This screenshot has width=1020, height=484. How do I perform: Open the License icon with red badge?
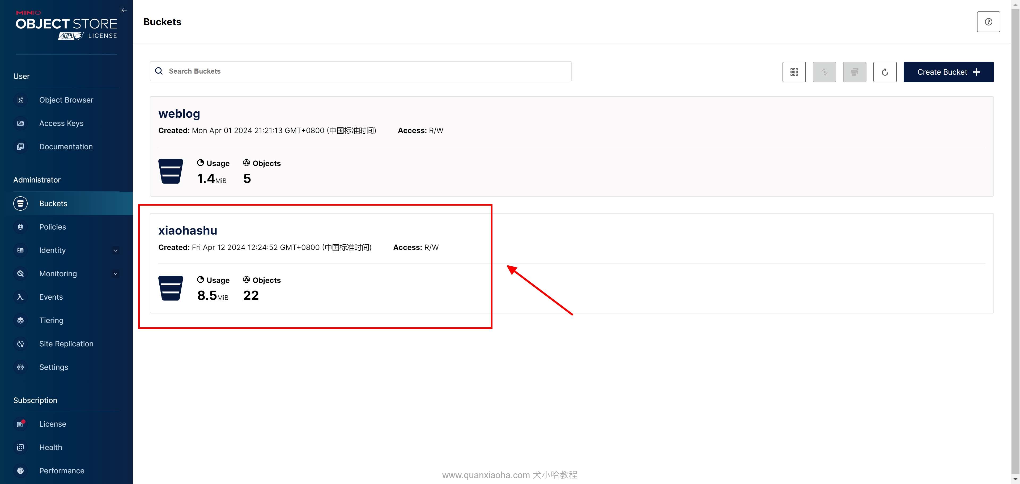(x=21, y=424)
